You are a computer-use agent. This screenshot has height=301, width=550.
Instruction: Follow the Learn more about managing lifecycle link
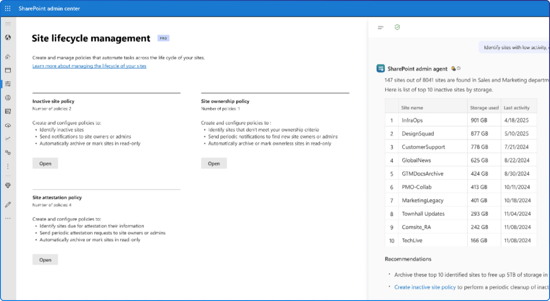click(89, 66)
